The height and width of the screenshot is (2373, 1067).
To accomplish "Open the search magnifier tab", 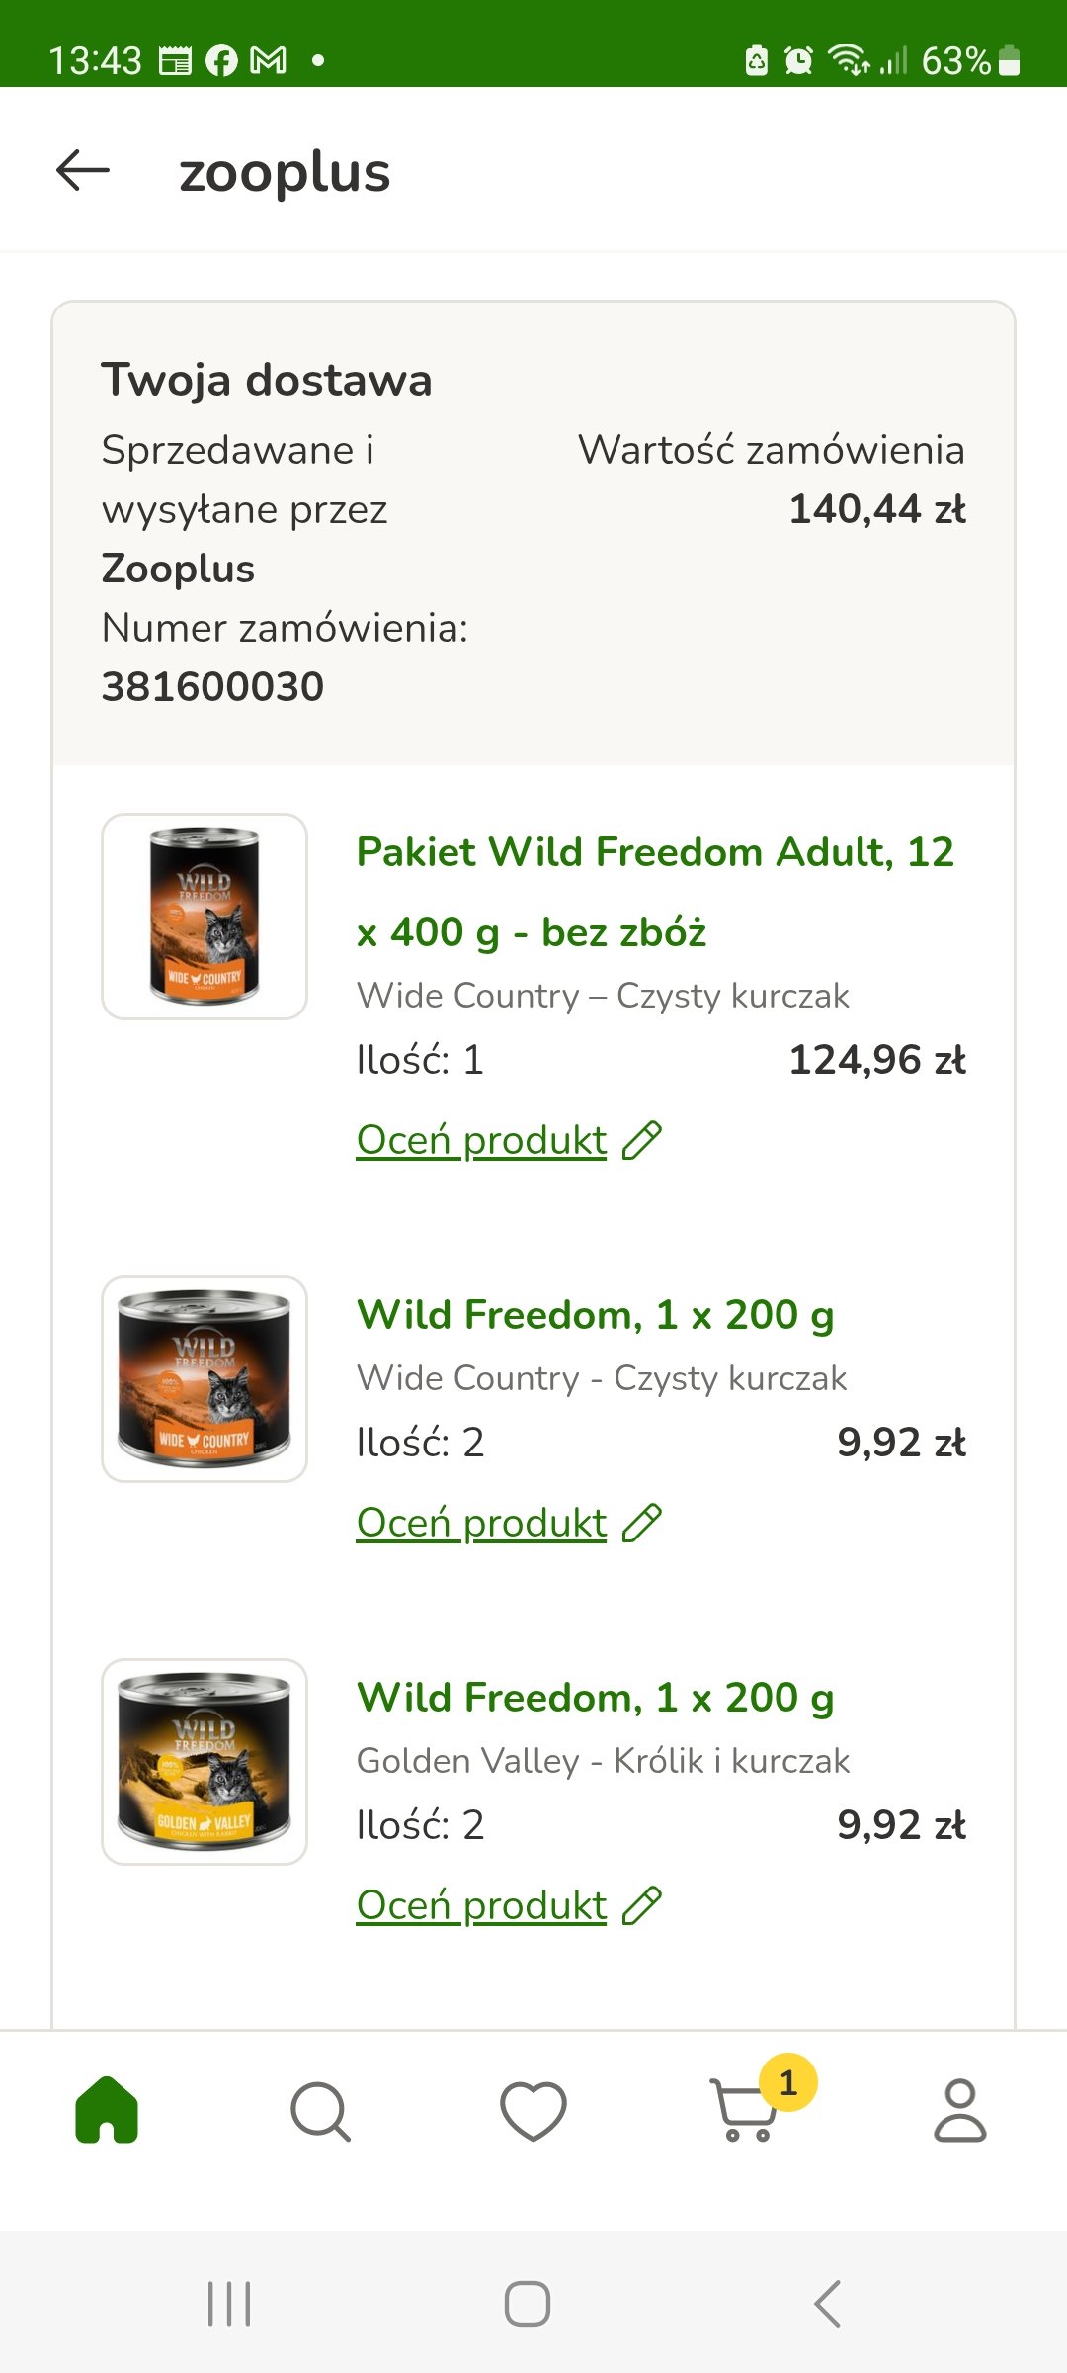I will pos(320,2110).
